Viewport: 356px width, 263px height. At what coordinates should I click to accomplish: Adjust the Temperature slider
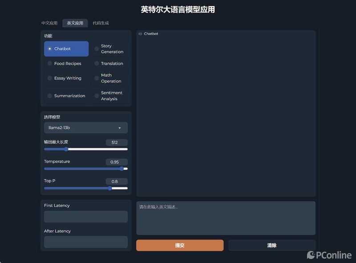click(86, 169)
